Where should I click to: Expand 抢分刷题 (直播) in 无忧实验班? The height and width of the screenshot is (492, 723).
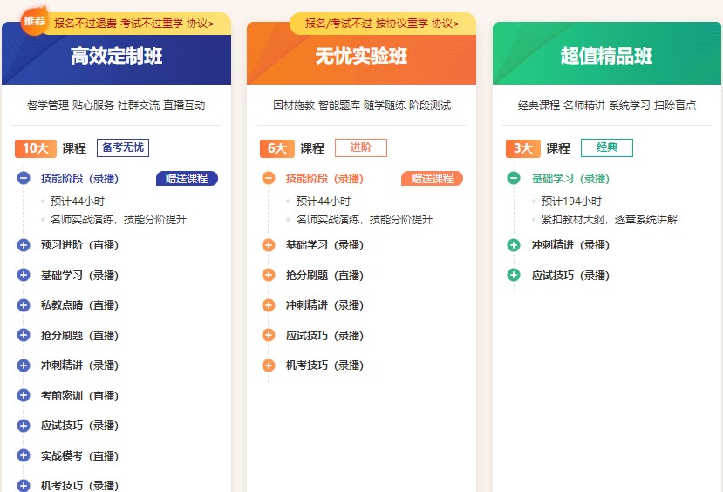point(269,275)
